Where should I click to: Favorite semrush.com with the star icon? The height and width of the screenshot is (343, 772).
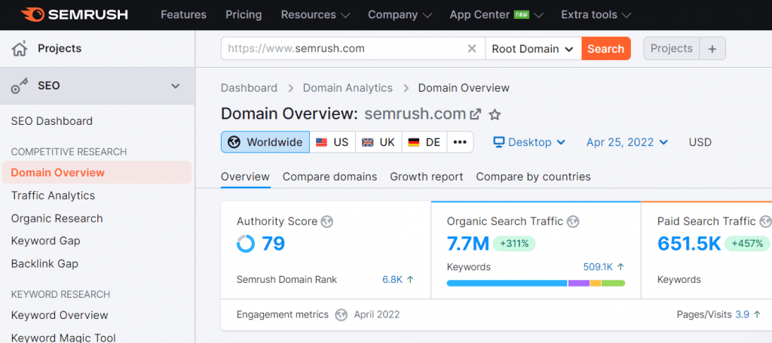pos(495,114)
